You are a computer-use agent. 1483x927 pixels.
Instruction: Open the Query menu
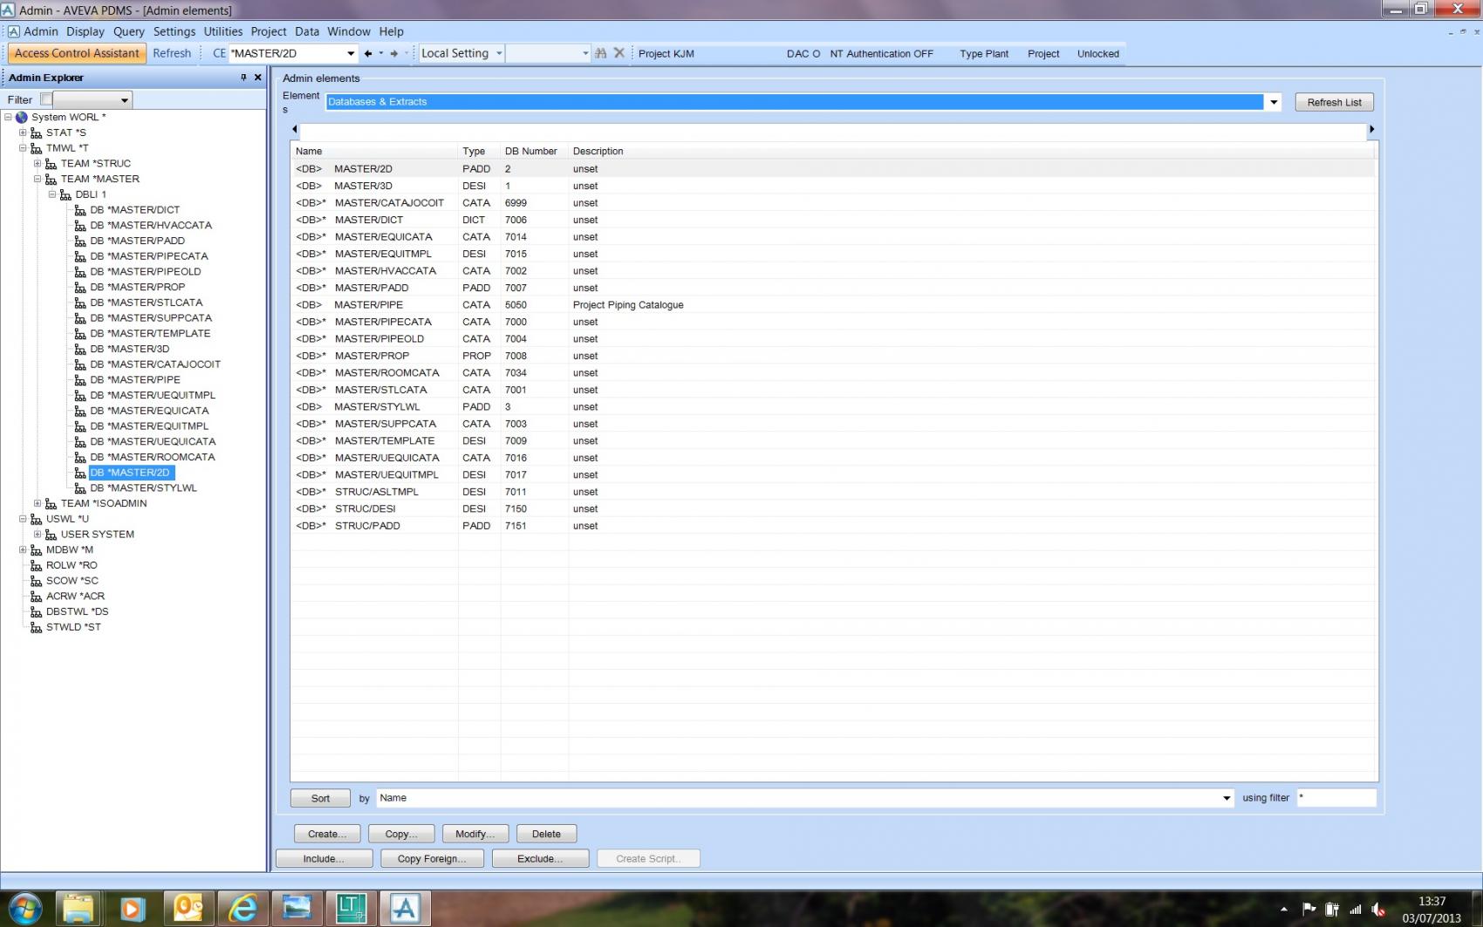pyautogui.click(x=129, y=31)
